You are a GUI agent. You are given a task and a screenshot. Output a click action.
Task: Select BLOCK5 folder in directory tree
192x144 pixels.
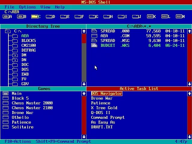(x=29, y=40)
